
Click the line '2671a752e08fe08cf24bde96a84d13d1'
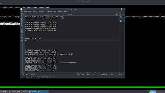(41, 58)
